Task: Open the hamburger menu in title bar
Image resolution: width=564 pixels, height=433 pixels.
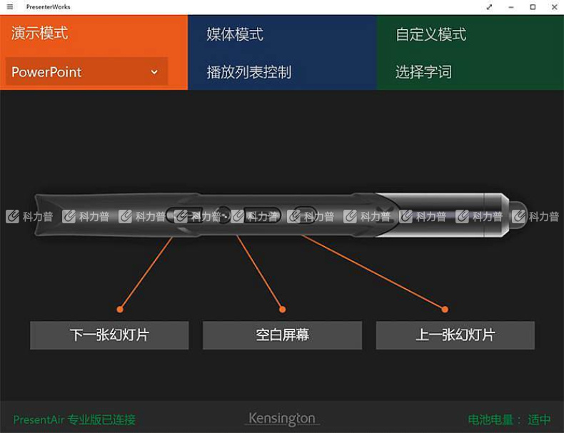Action: pos(10,7)
